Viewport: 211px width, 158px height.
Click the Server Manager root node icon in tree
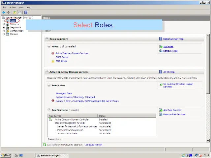[x=4, y=17]
